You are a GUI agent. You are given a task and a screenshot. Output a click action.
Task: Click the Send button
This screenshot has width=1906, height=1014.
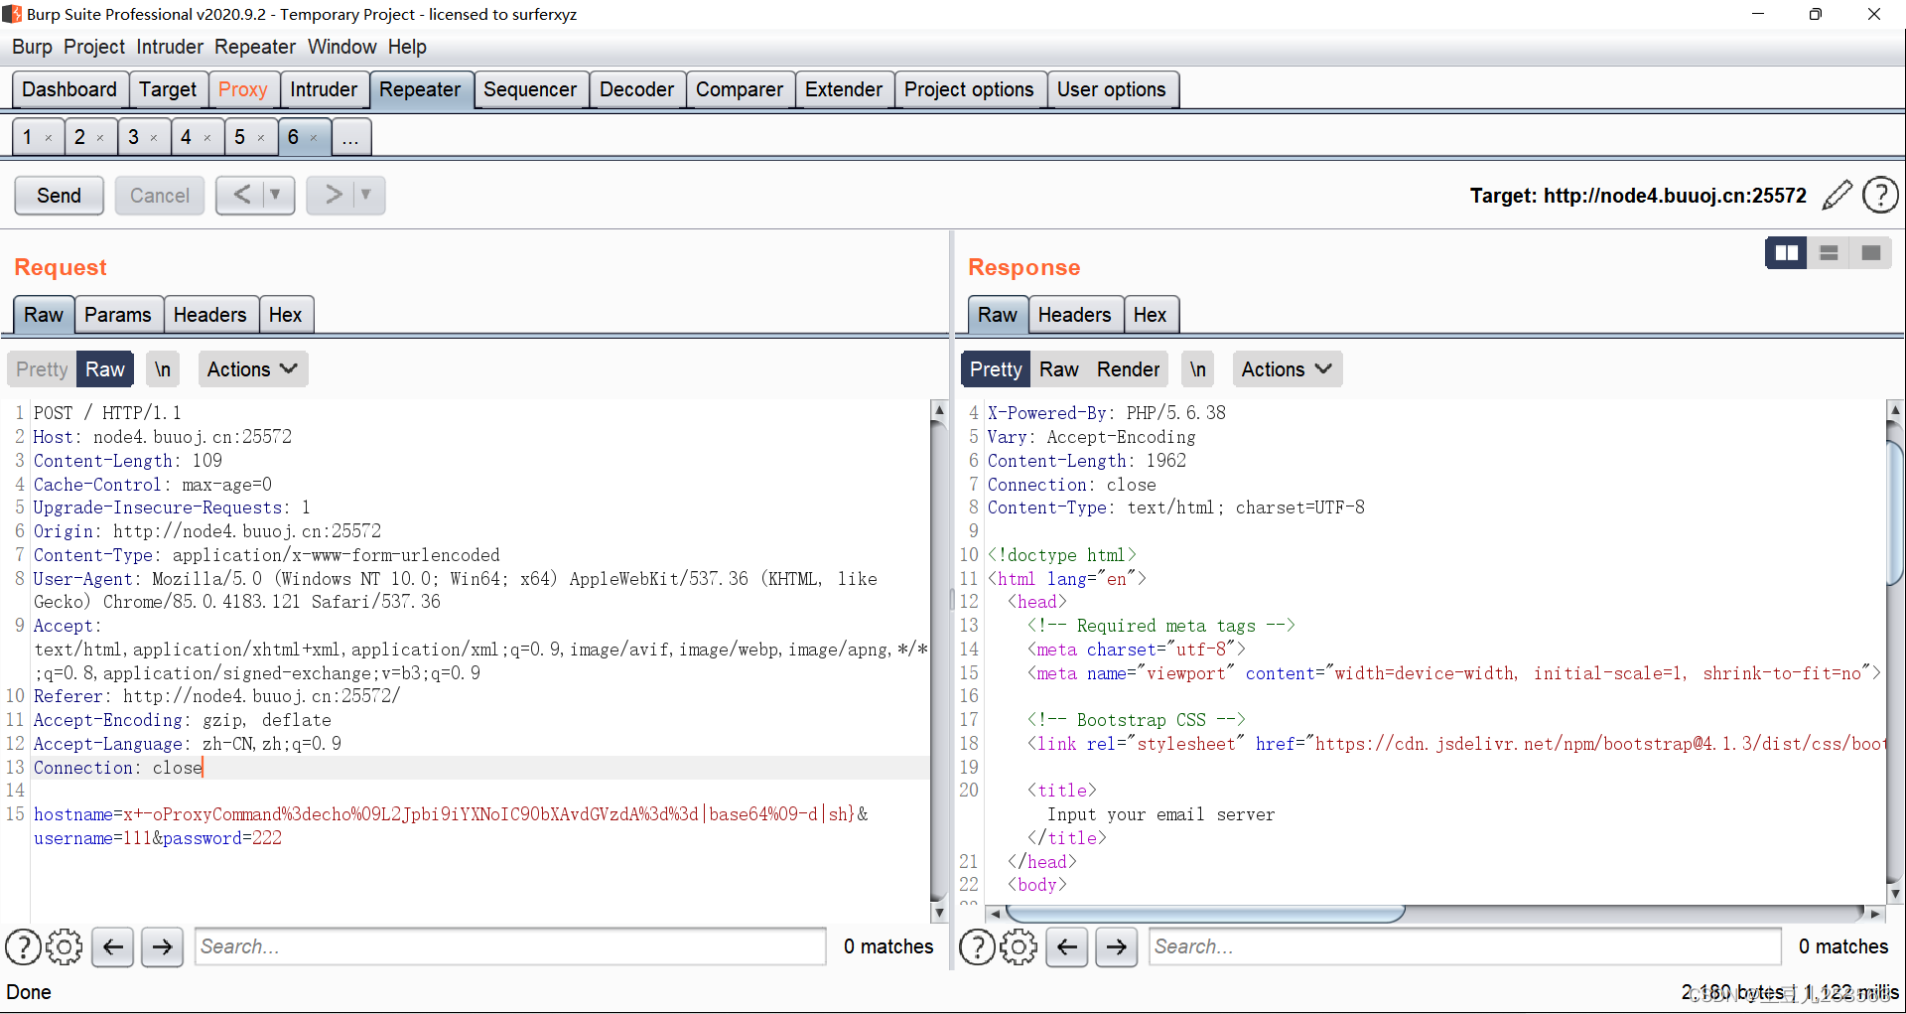60,195
